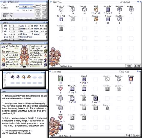Click the Cure skill icon
The height and width of the screenshot is (138, 142).
tap(61, 89)
